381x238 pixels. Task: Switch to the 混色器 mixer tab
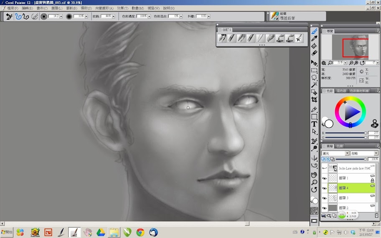pyautogui.click(x=341, y=91)
